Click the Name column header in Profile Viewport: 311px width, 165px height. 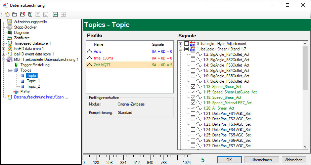coord(122,44)
